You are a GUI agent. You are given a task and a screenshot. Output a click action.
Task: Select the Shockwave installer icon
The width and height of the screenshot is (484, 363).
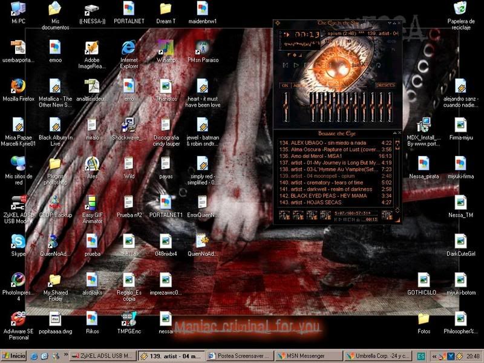129,129
